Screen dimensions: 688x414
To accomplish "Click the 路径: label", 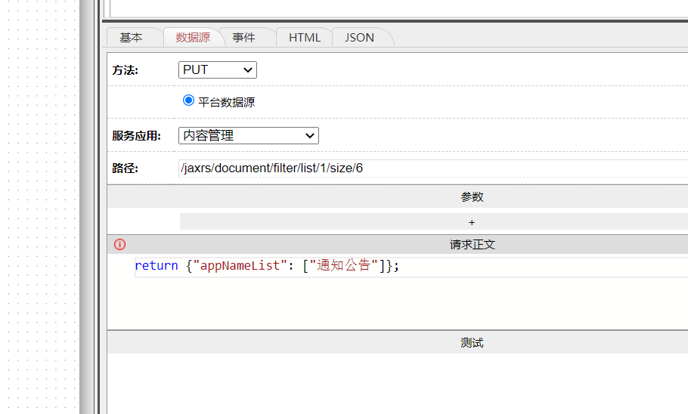I will click(x=125, y=168).
